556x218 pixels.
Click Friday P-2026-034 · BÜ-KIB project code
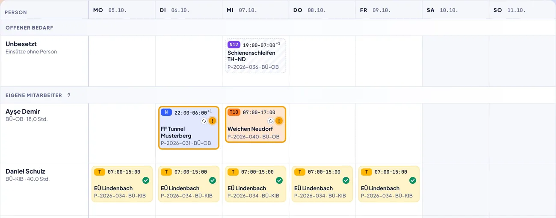[387, 196]
